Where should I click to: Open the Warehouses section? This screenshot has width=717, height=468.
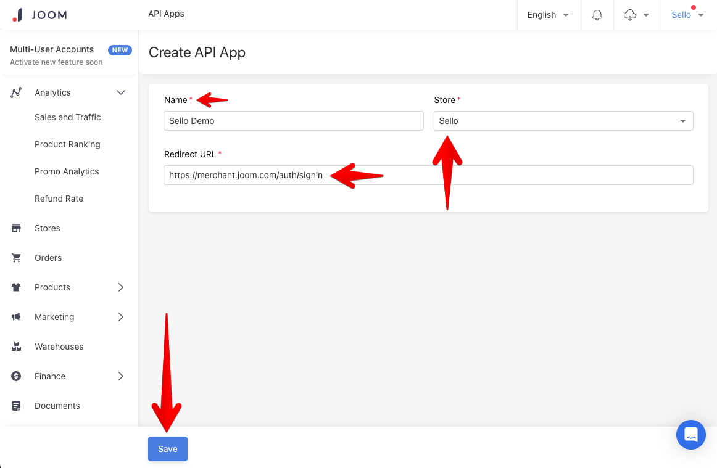tap(59, 347)
